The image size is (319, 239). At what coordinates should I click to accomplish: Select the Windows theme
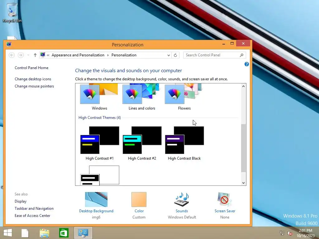(99, 97)
